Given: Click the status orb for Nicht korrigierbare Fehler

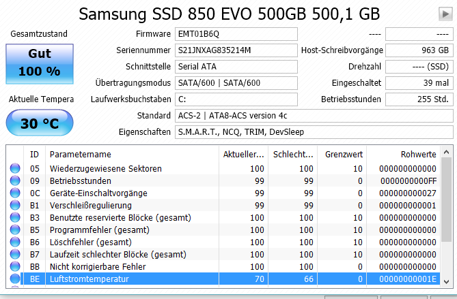Looking at the screenshot, I should pos(15,266).
